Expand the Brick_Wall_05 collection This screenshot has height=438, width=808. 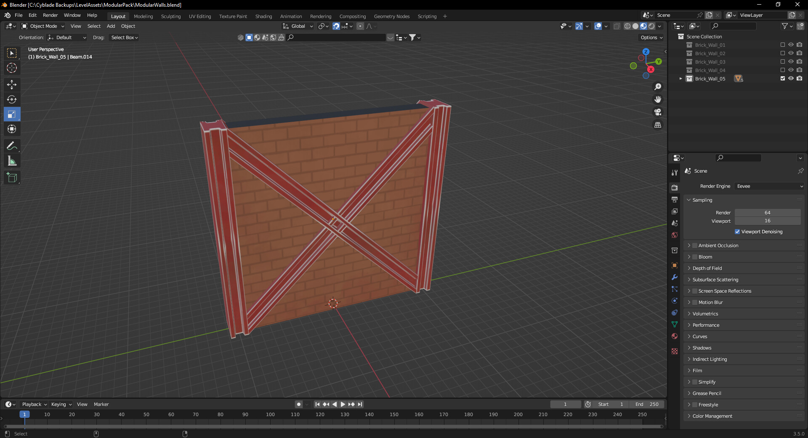click(680, 79)
